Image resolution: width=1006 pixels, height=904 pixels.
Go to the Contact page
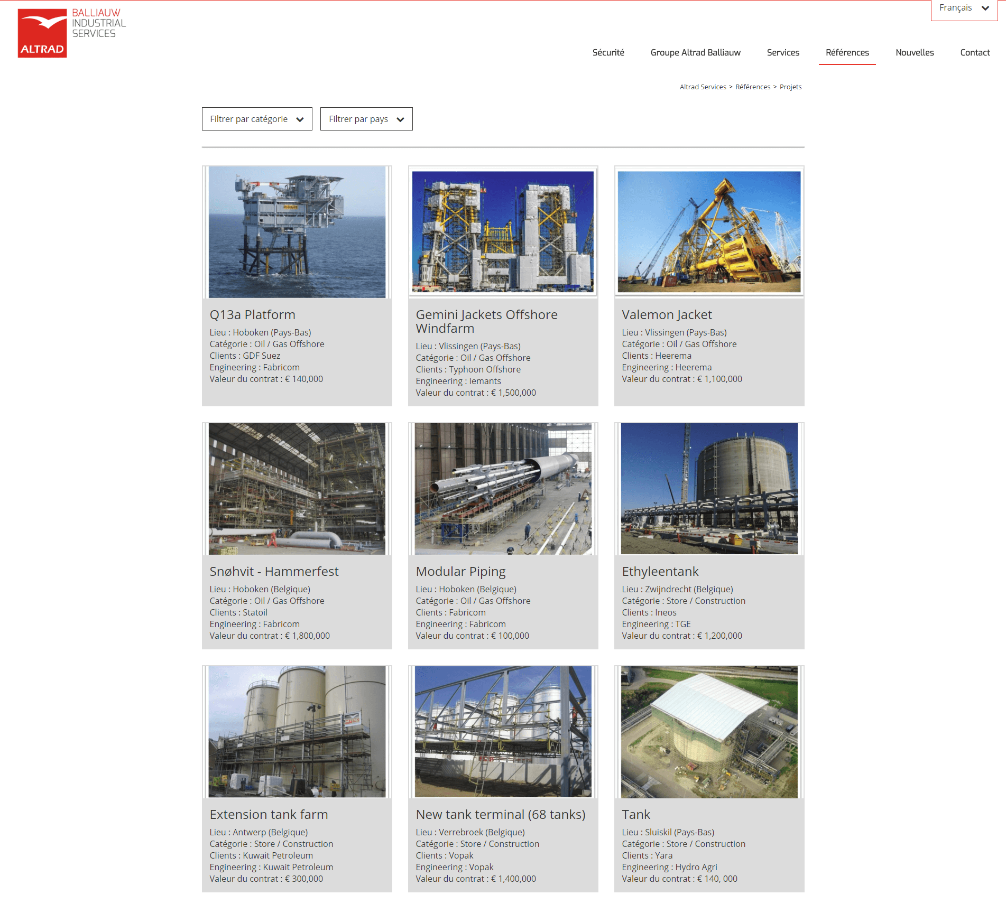pyautogui.click(x=975, y=52)
